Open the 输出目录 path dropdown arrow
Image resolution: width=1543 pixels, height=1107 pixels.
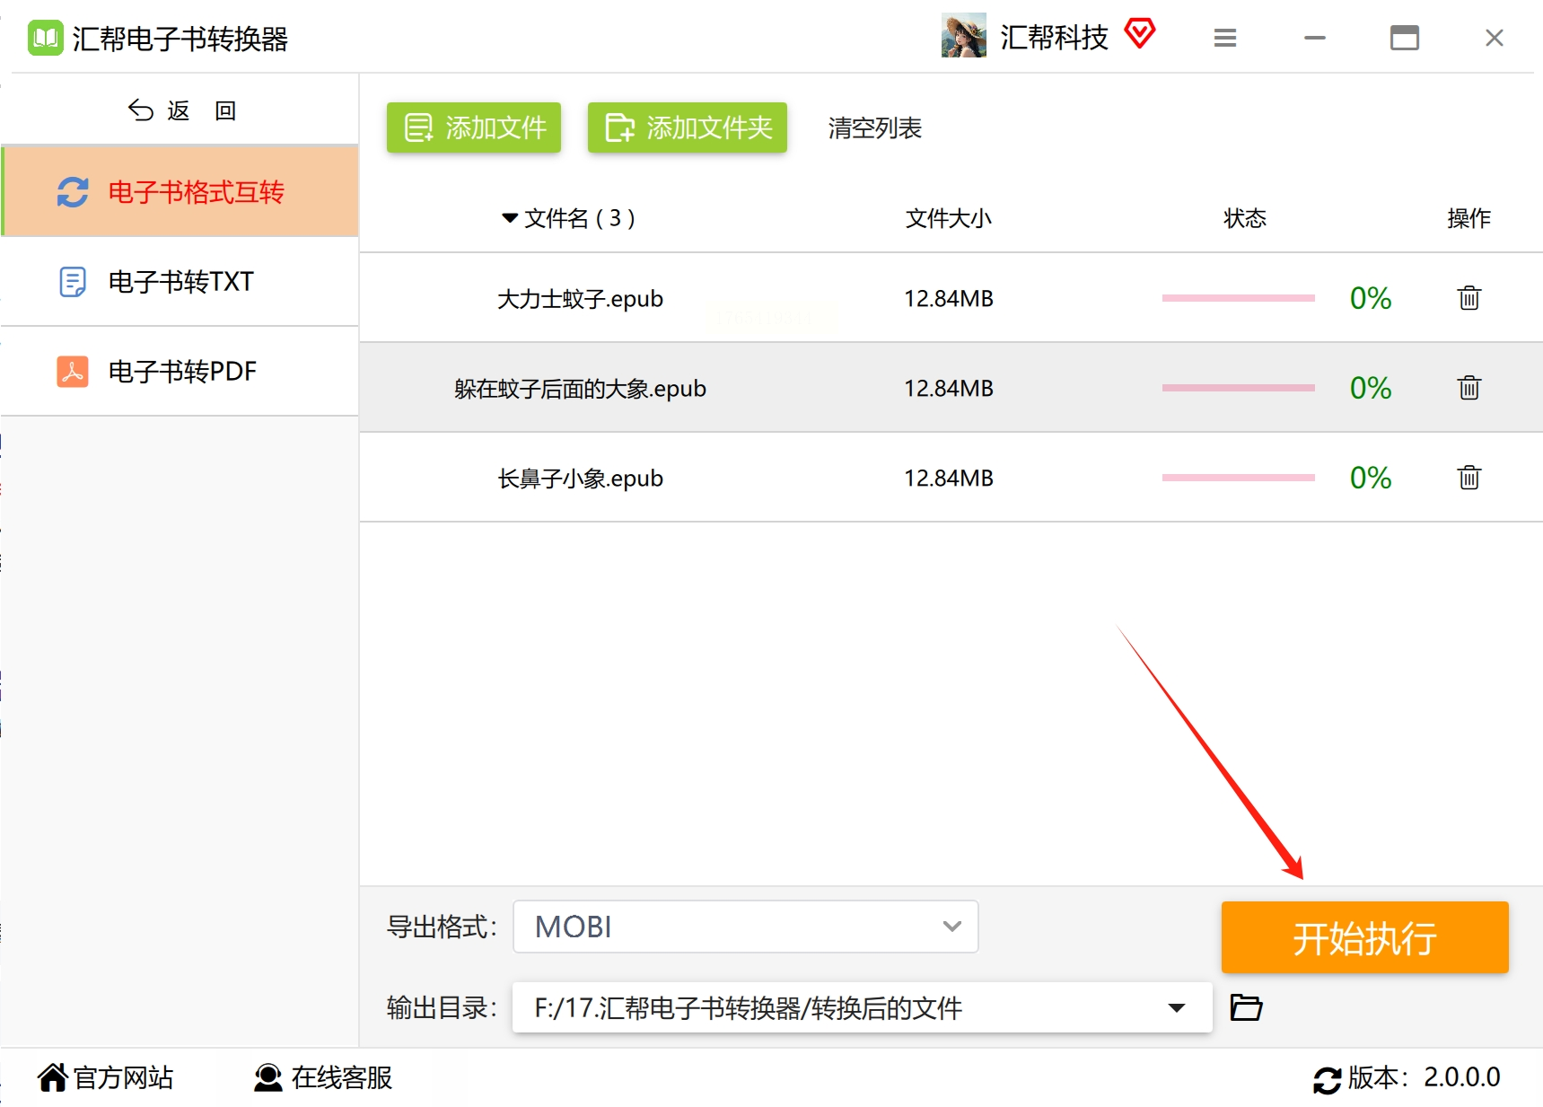(x=1176, y=1007)
